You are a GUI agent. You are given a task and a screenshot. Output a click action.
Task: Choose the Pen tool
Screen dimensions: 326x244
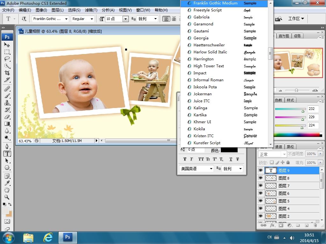[x=7, y=146]
